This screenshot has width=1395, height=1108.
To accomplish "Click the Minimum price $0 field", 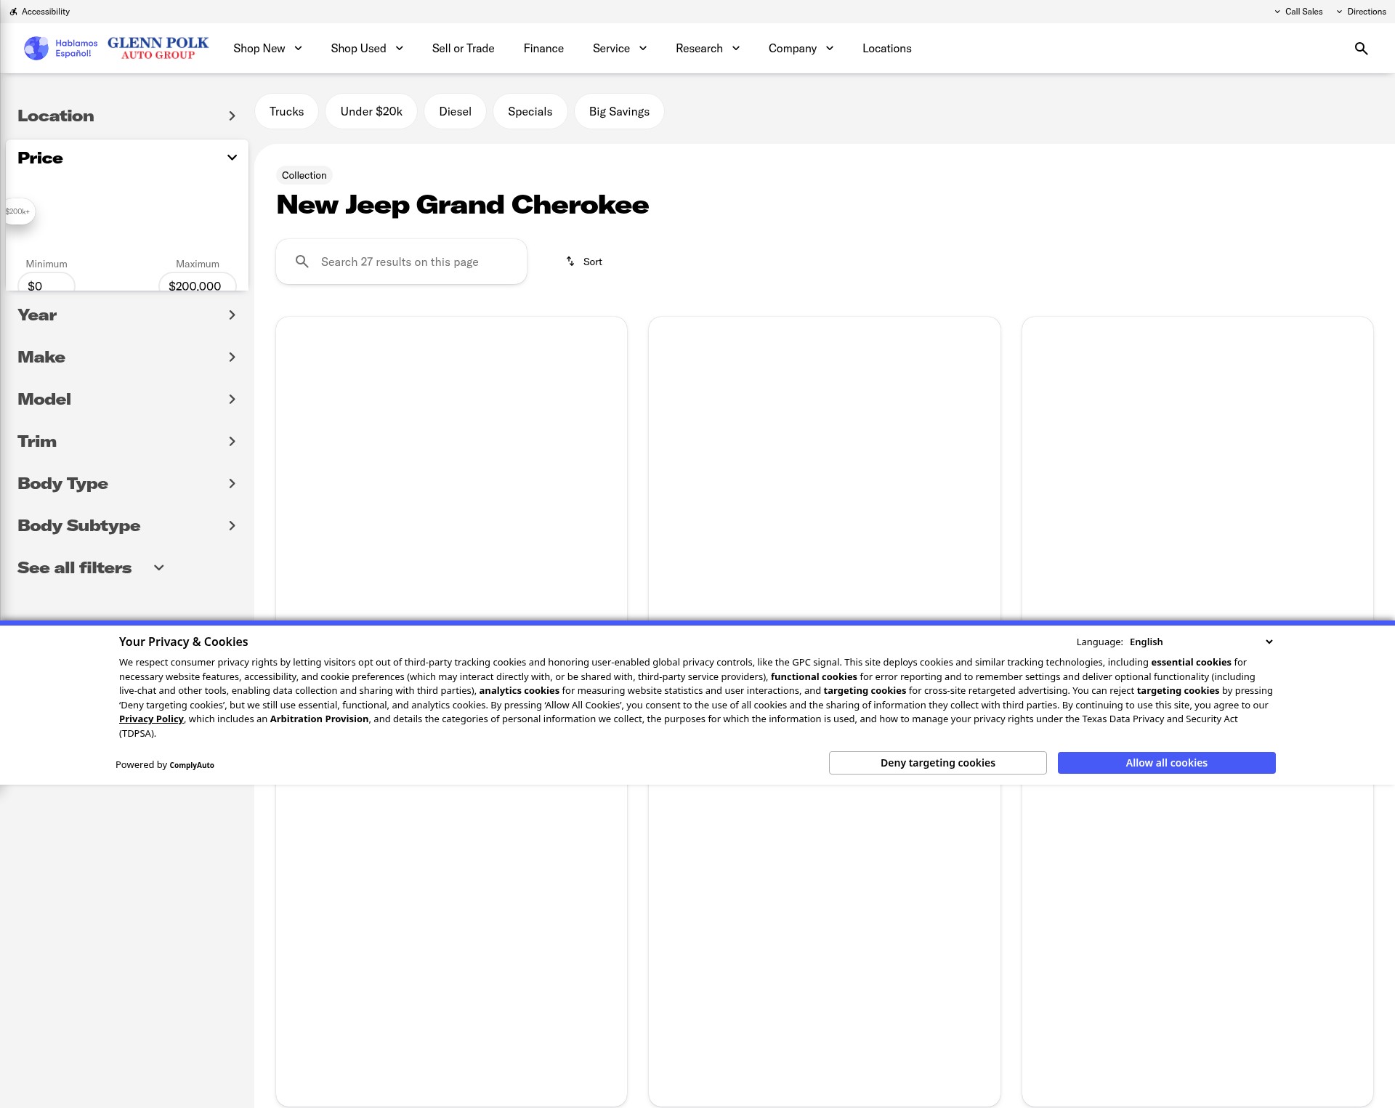I will coord(46,283).
